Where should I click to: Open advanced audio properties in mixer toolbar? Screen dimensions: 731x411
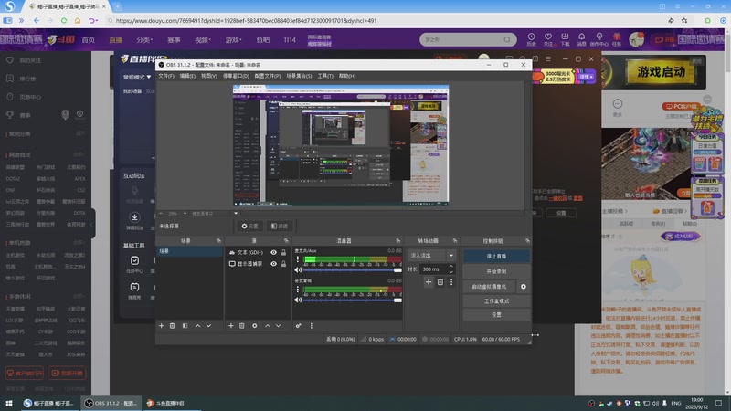[x=299, y=326]
